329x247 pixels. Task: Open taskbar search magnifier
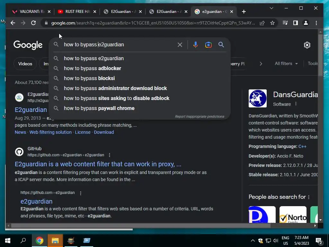(23, 241)
